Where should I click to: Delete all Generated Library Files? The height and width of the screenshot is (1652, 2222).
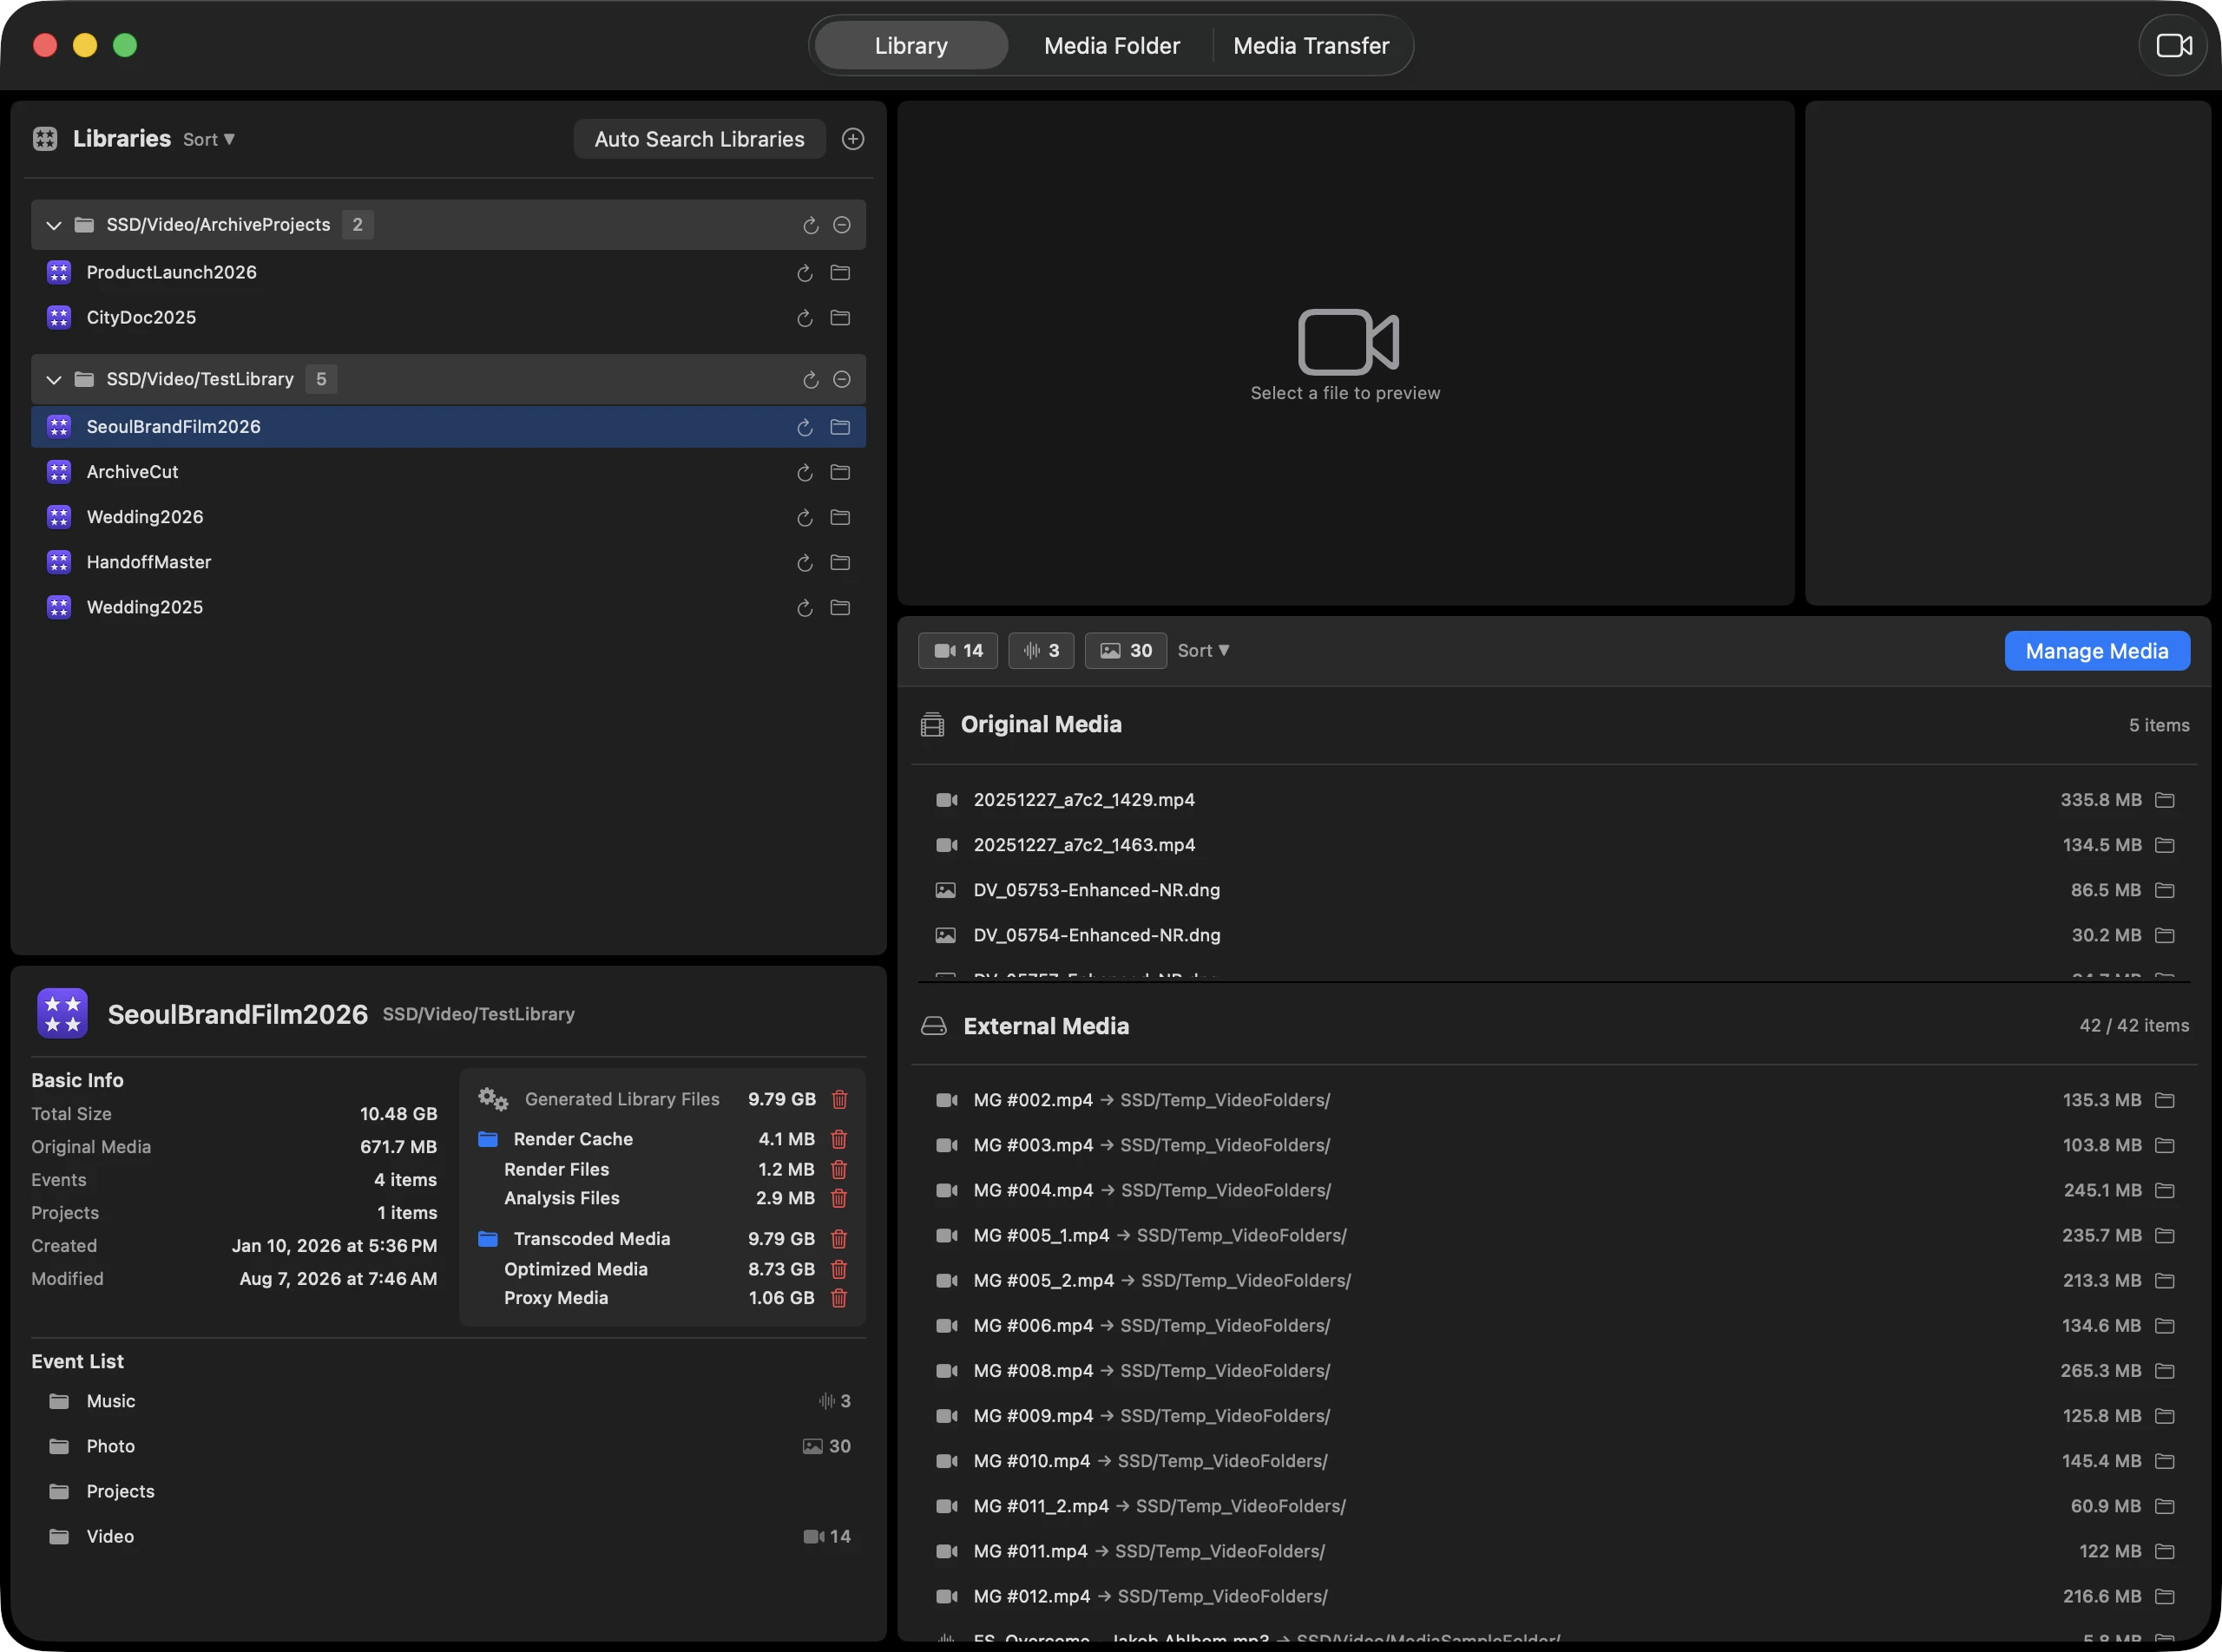[840, 1099]
